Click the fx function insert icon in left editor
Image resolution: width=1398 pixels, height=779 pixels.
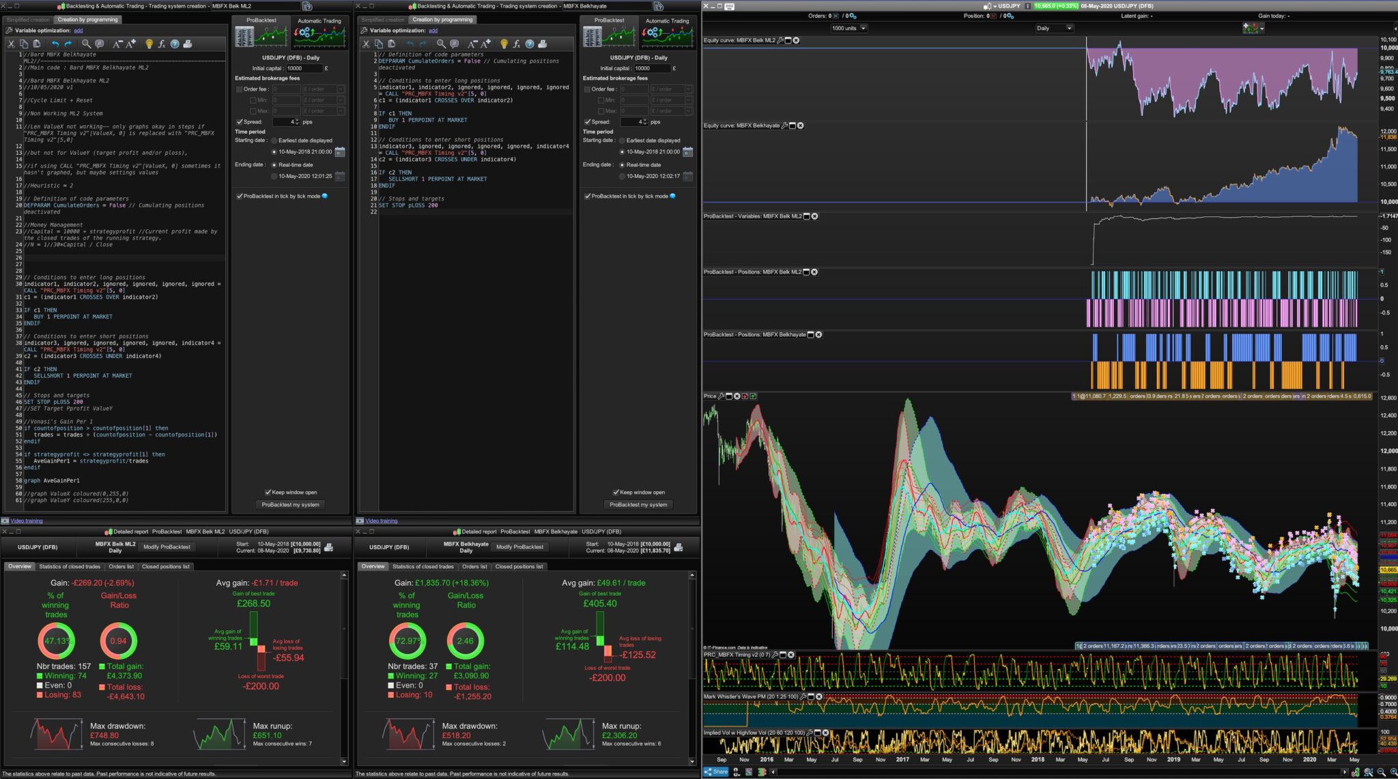[x=162, y=44]
